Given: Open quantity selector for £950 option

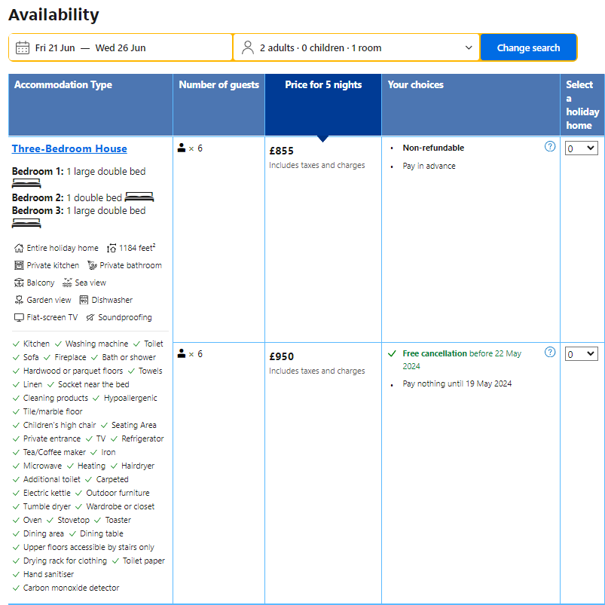Looking at the screenshot, I should (x=581, y=354).
